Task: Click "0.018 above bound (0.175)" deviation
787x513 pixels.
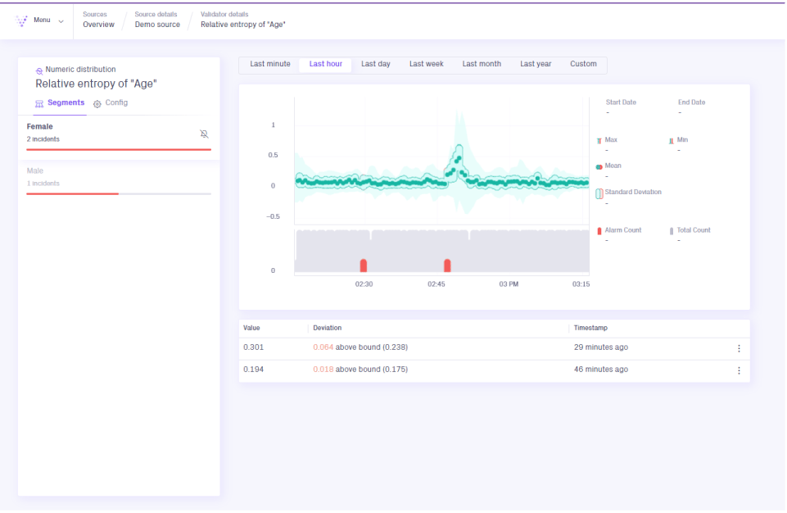Action: [360, 370]
